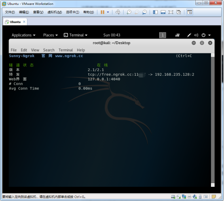The width and height of the screenshot is (224, 201).
Task: Click the Sun 00:43 clock in the panel
Action: coord(112,35)
